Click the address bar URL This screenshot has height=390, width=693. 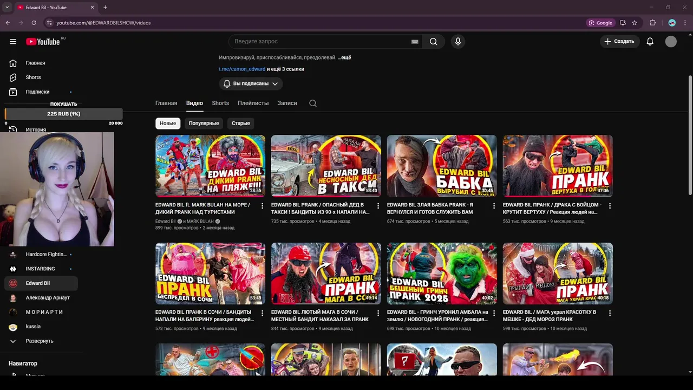pos(103,23)
